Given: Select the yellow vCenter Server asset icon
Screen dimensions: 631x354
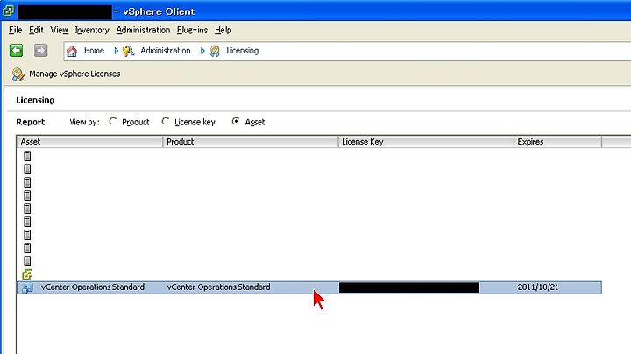Looking at the screenshot, I should pos(27,274).
